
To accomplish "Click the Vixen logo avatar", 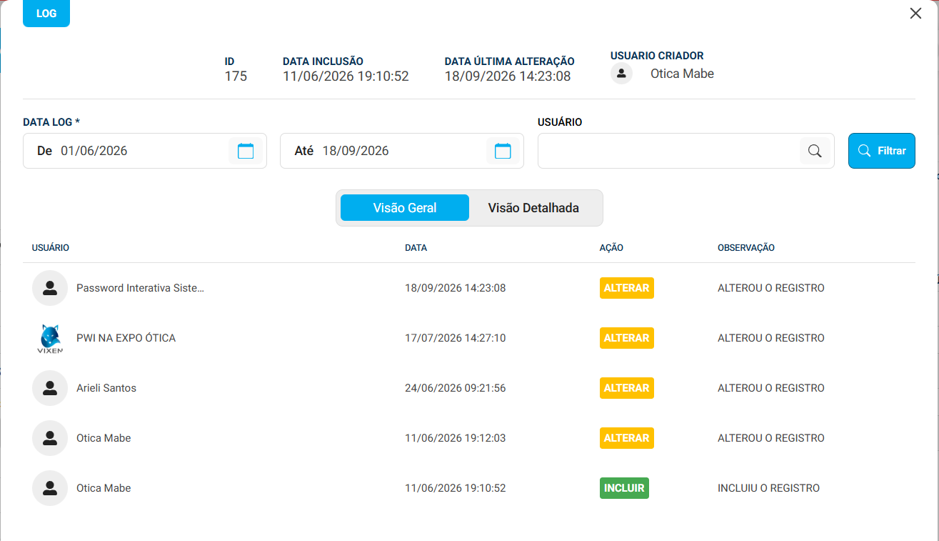I will [x=50, y=338].
